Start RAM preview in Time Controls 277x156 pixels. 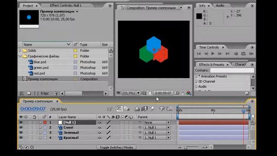point(251,54)
